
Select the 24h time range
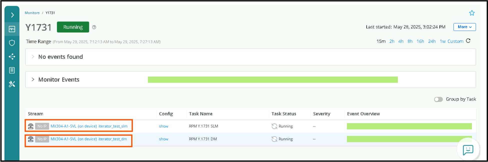point(432,41)
